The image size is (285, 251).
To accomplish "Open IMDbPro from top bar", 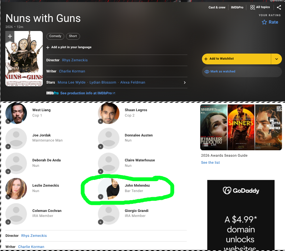I will click(237, 7).
